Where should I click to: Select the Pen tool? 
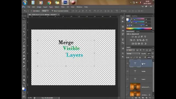pyautogui.click(x=24, y=66)
